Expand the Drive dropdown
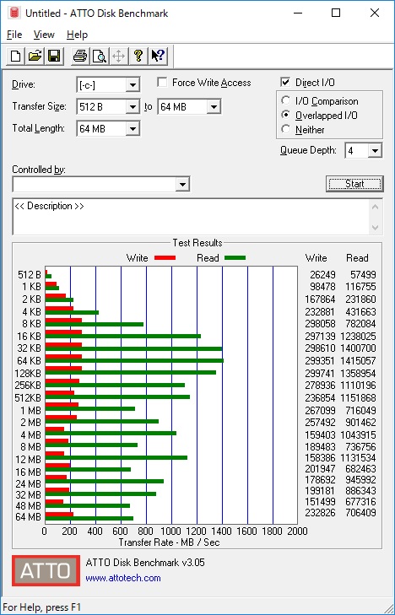395x615 pixels. [133, 85]
